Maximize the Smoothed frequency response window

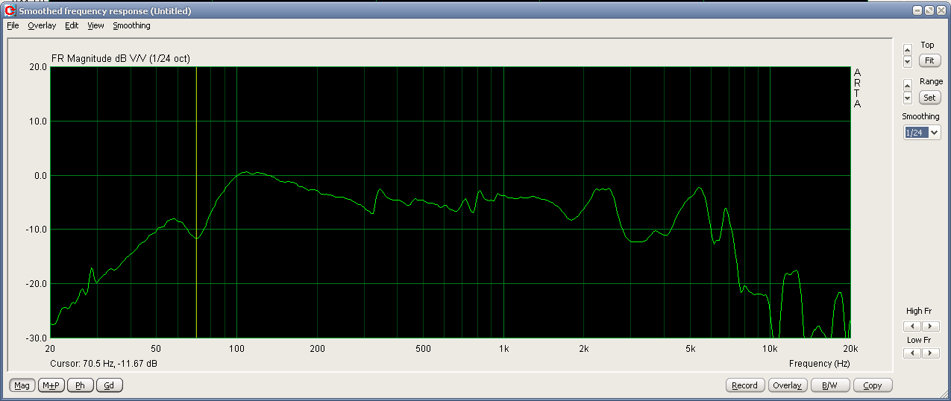pos(929,10)
